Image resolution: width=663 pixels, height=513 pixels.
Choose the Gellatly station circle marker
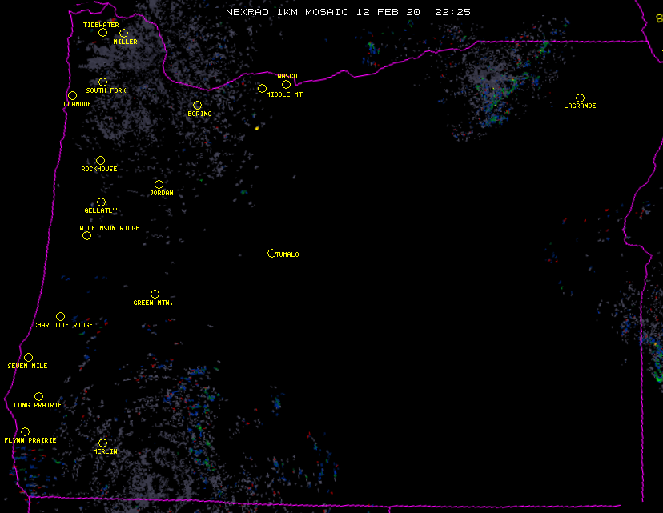tap(101, 202)
